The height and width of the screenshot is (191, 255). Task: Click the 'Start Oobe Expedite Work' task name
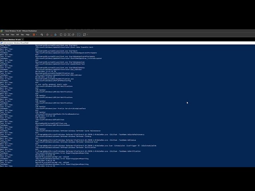tap(64, 47)
